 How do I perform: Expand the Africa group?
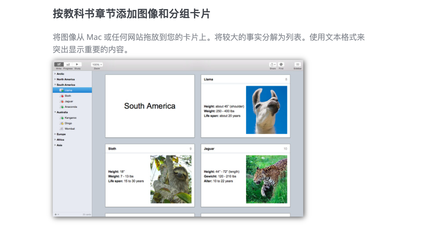pyautogui.click(x=55, y=140)
